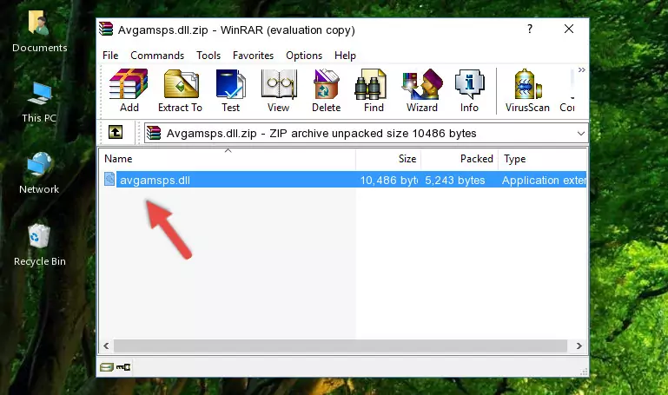Open the Tools menu
668x395 pixels.
[208, 56]
